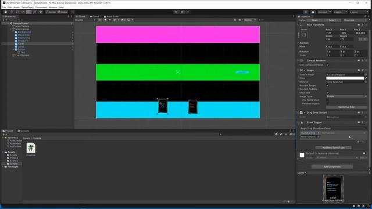The image size is (372, 209).
Task: Click the white Image Color swatch
Action: pyautogui.click(x=345, y=78)
